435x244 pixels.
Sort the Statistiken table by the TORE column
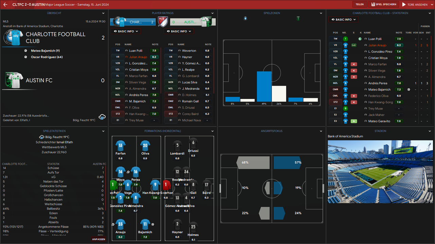(x=408, y=33)
